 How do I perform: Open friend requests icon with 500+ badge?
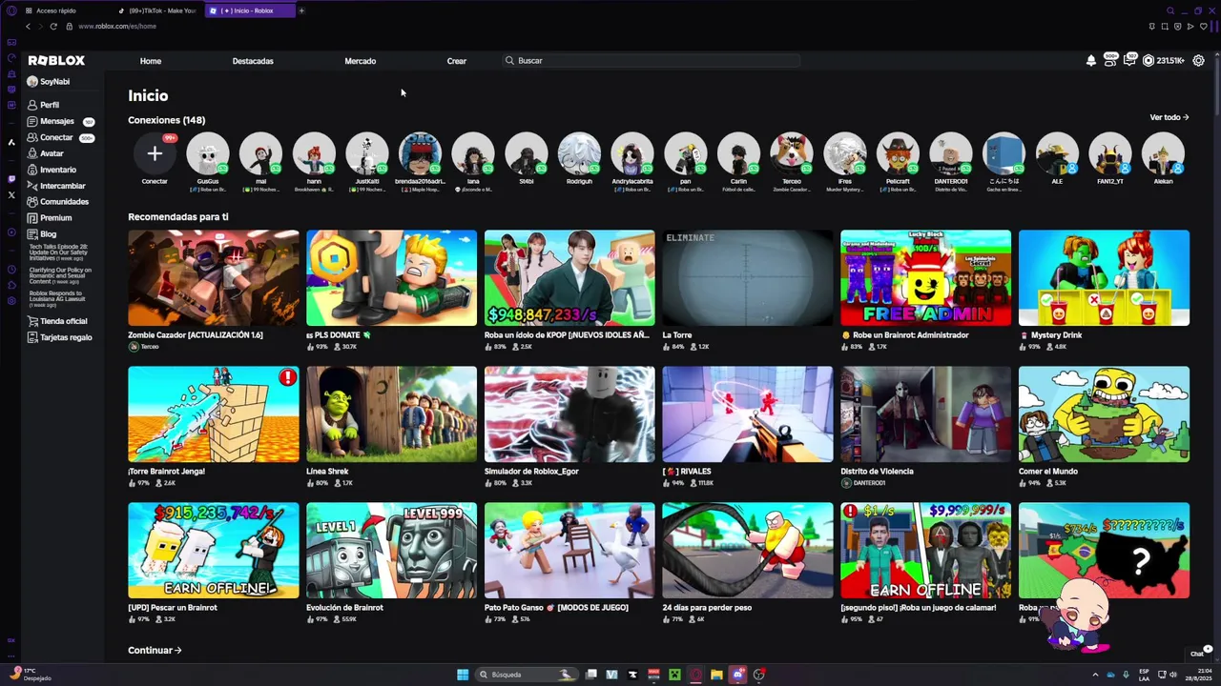[x=1110, y=60]
